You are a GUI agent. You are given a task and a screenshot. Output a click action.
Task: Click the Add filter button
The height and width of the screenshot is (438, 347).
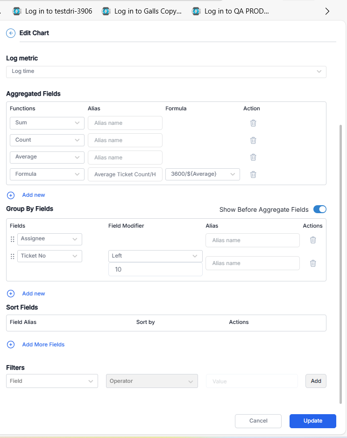click(x=316, y=381)
